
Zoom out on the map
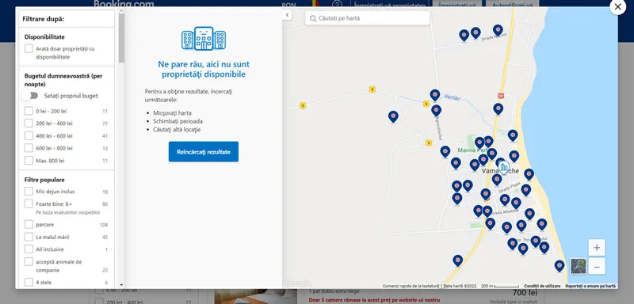point(597,267)
